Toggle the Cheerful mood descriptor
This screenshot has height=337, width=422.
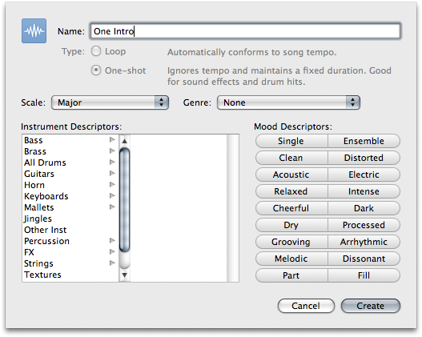(291, 208)
